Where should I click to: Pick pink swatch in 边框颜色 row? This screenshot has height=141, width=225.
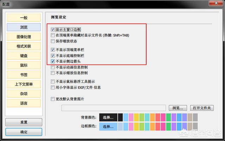[x=131, y=127]
